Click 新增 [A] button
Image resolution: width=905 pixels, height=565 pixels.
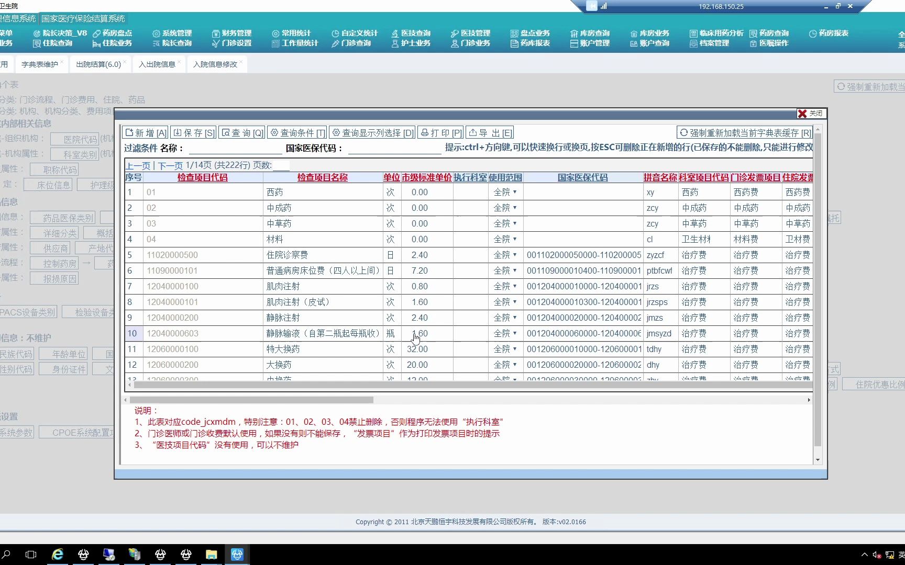click(146, 133)
